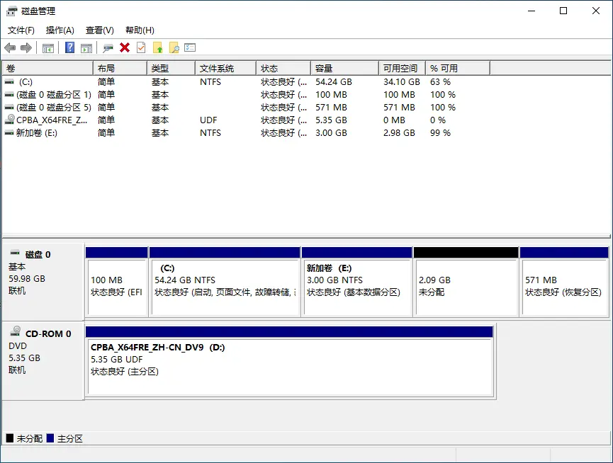Image resolution: width=613 pixels, height=463 pixels.
Task: Click the blue 主分区 legend swatch
Action: click(50, 438)
